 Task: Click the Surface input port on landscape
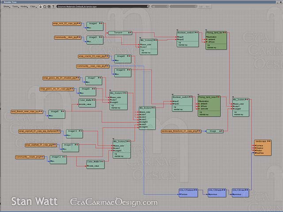click(256, 145)
